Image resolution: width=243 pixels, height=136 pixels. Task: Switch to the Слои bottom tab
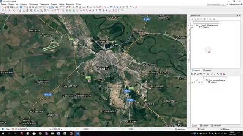click(195, 126)
